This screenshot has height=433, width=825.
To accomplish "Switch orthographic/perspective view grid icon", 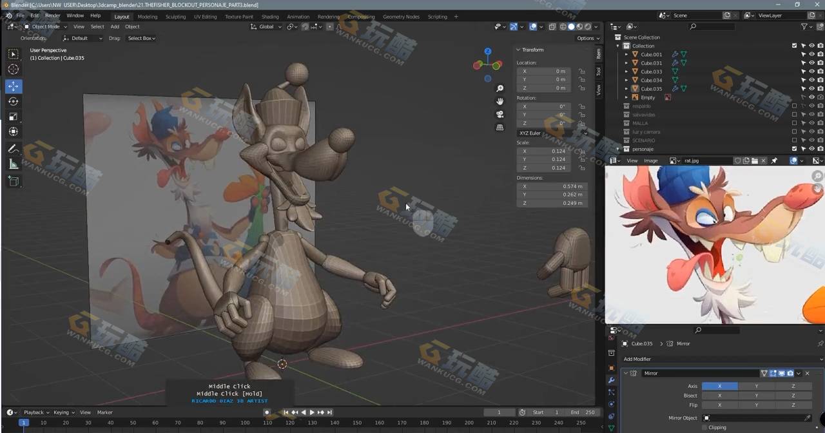I will (500, 128).
